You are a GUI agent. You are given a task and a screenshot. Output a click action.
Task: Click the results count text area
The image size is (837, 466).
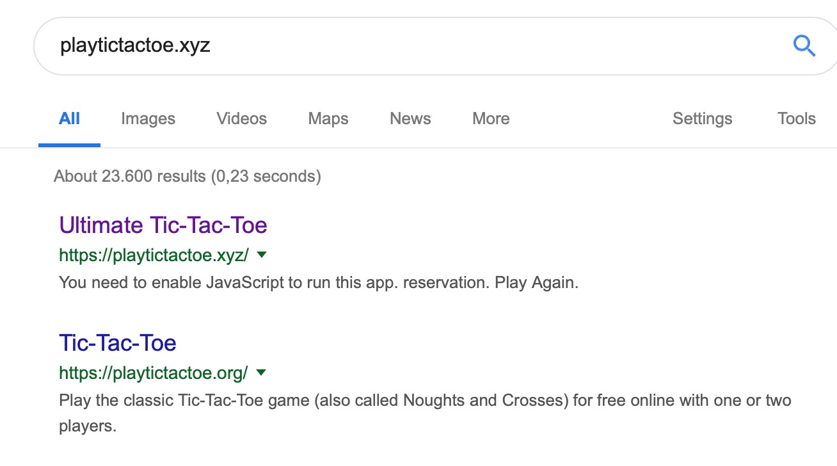coord(187,176)
